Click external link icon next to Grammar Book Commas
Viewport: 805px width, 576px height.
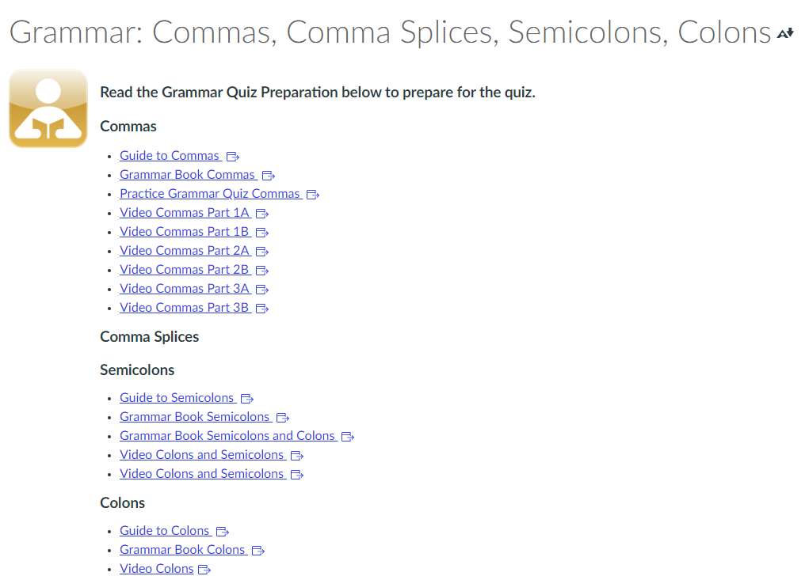click(268, 176)
